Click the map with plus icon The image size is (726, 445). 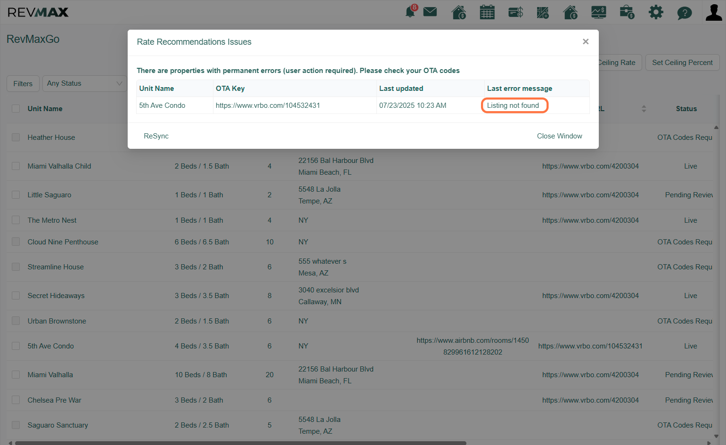(x=543, y=12)
